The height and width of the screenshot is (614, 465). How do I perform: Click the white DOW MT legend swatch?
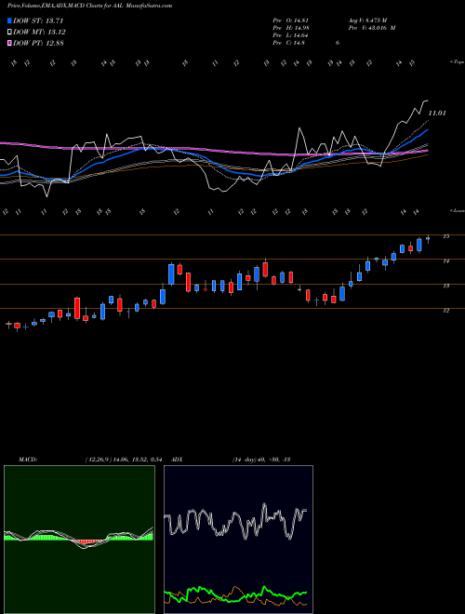(9, 33)
